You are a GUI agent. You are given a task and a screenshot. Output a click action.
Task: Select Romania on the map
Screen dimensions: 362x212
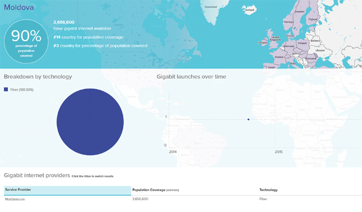tap(311, 58)
